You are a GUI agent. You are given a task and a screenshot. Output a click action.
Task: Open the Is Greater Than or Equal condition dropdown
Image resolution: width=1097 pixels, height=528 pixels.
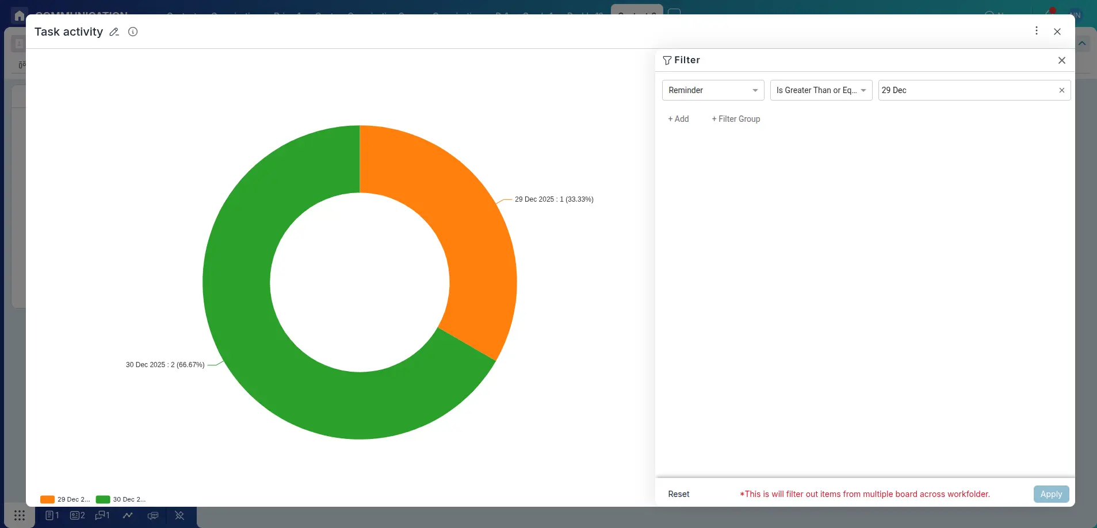(x=821, y=90)
